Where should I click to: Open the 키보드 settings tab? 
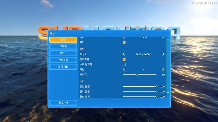pyautogui.click(x=63, y=53)
